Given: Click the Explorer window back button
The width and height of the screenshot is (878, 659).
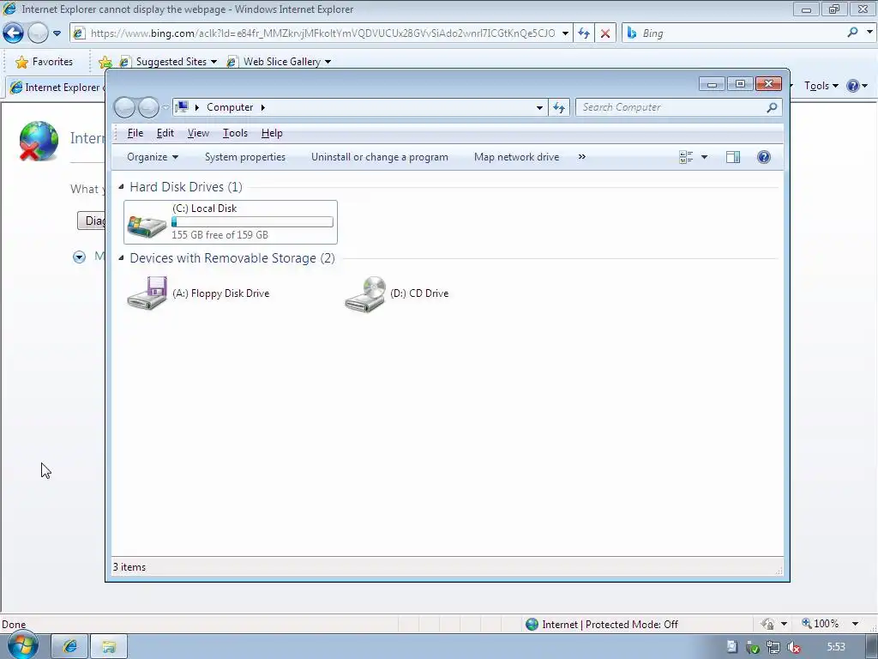Looking at the screenshot, I should click(124, 107).
